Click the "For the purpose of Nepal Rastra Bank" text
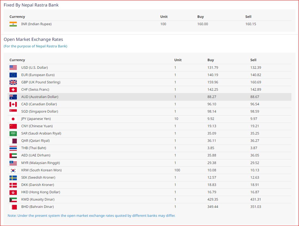Image resolution: width=299 pixels, height=226 pixels. click(x=35, y=46)
